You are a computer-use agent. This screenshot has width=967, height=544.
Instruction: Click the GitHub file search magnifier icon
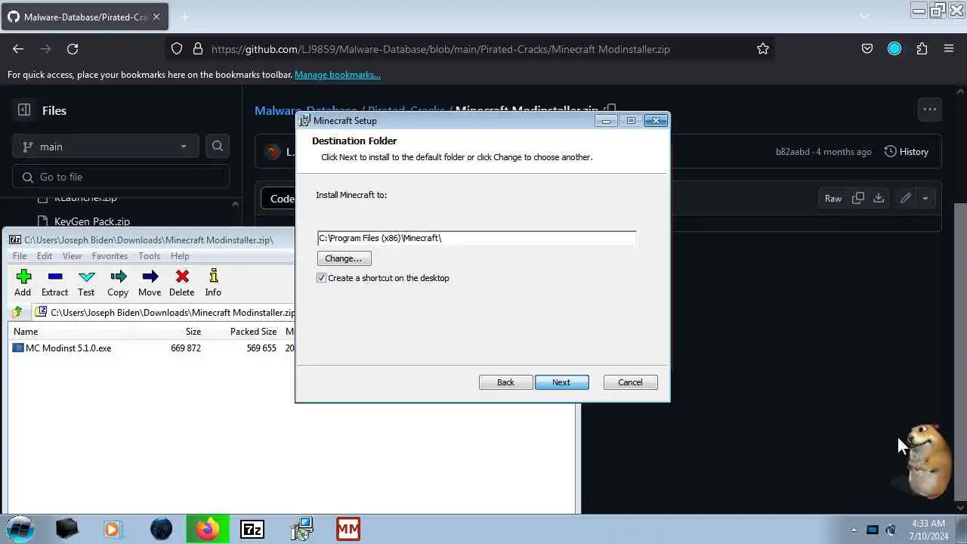pyautogui.click(x=218, y=147)
